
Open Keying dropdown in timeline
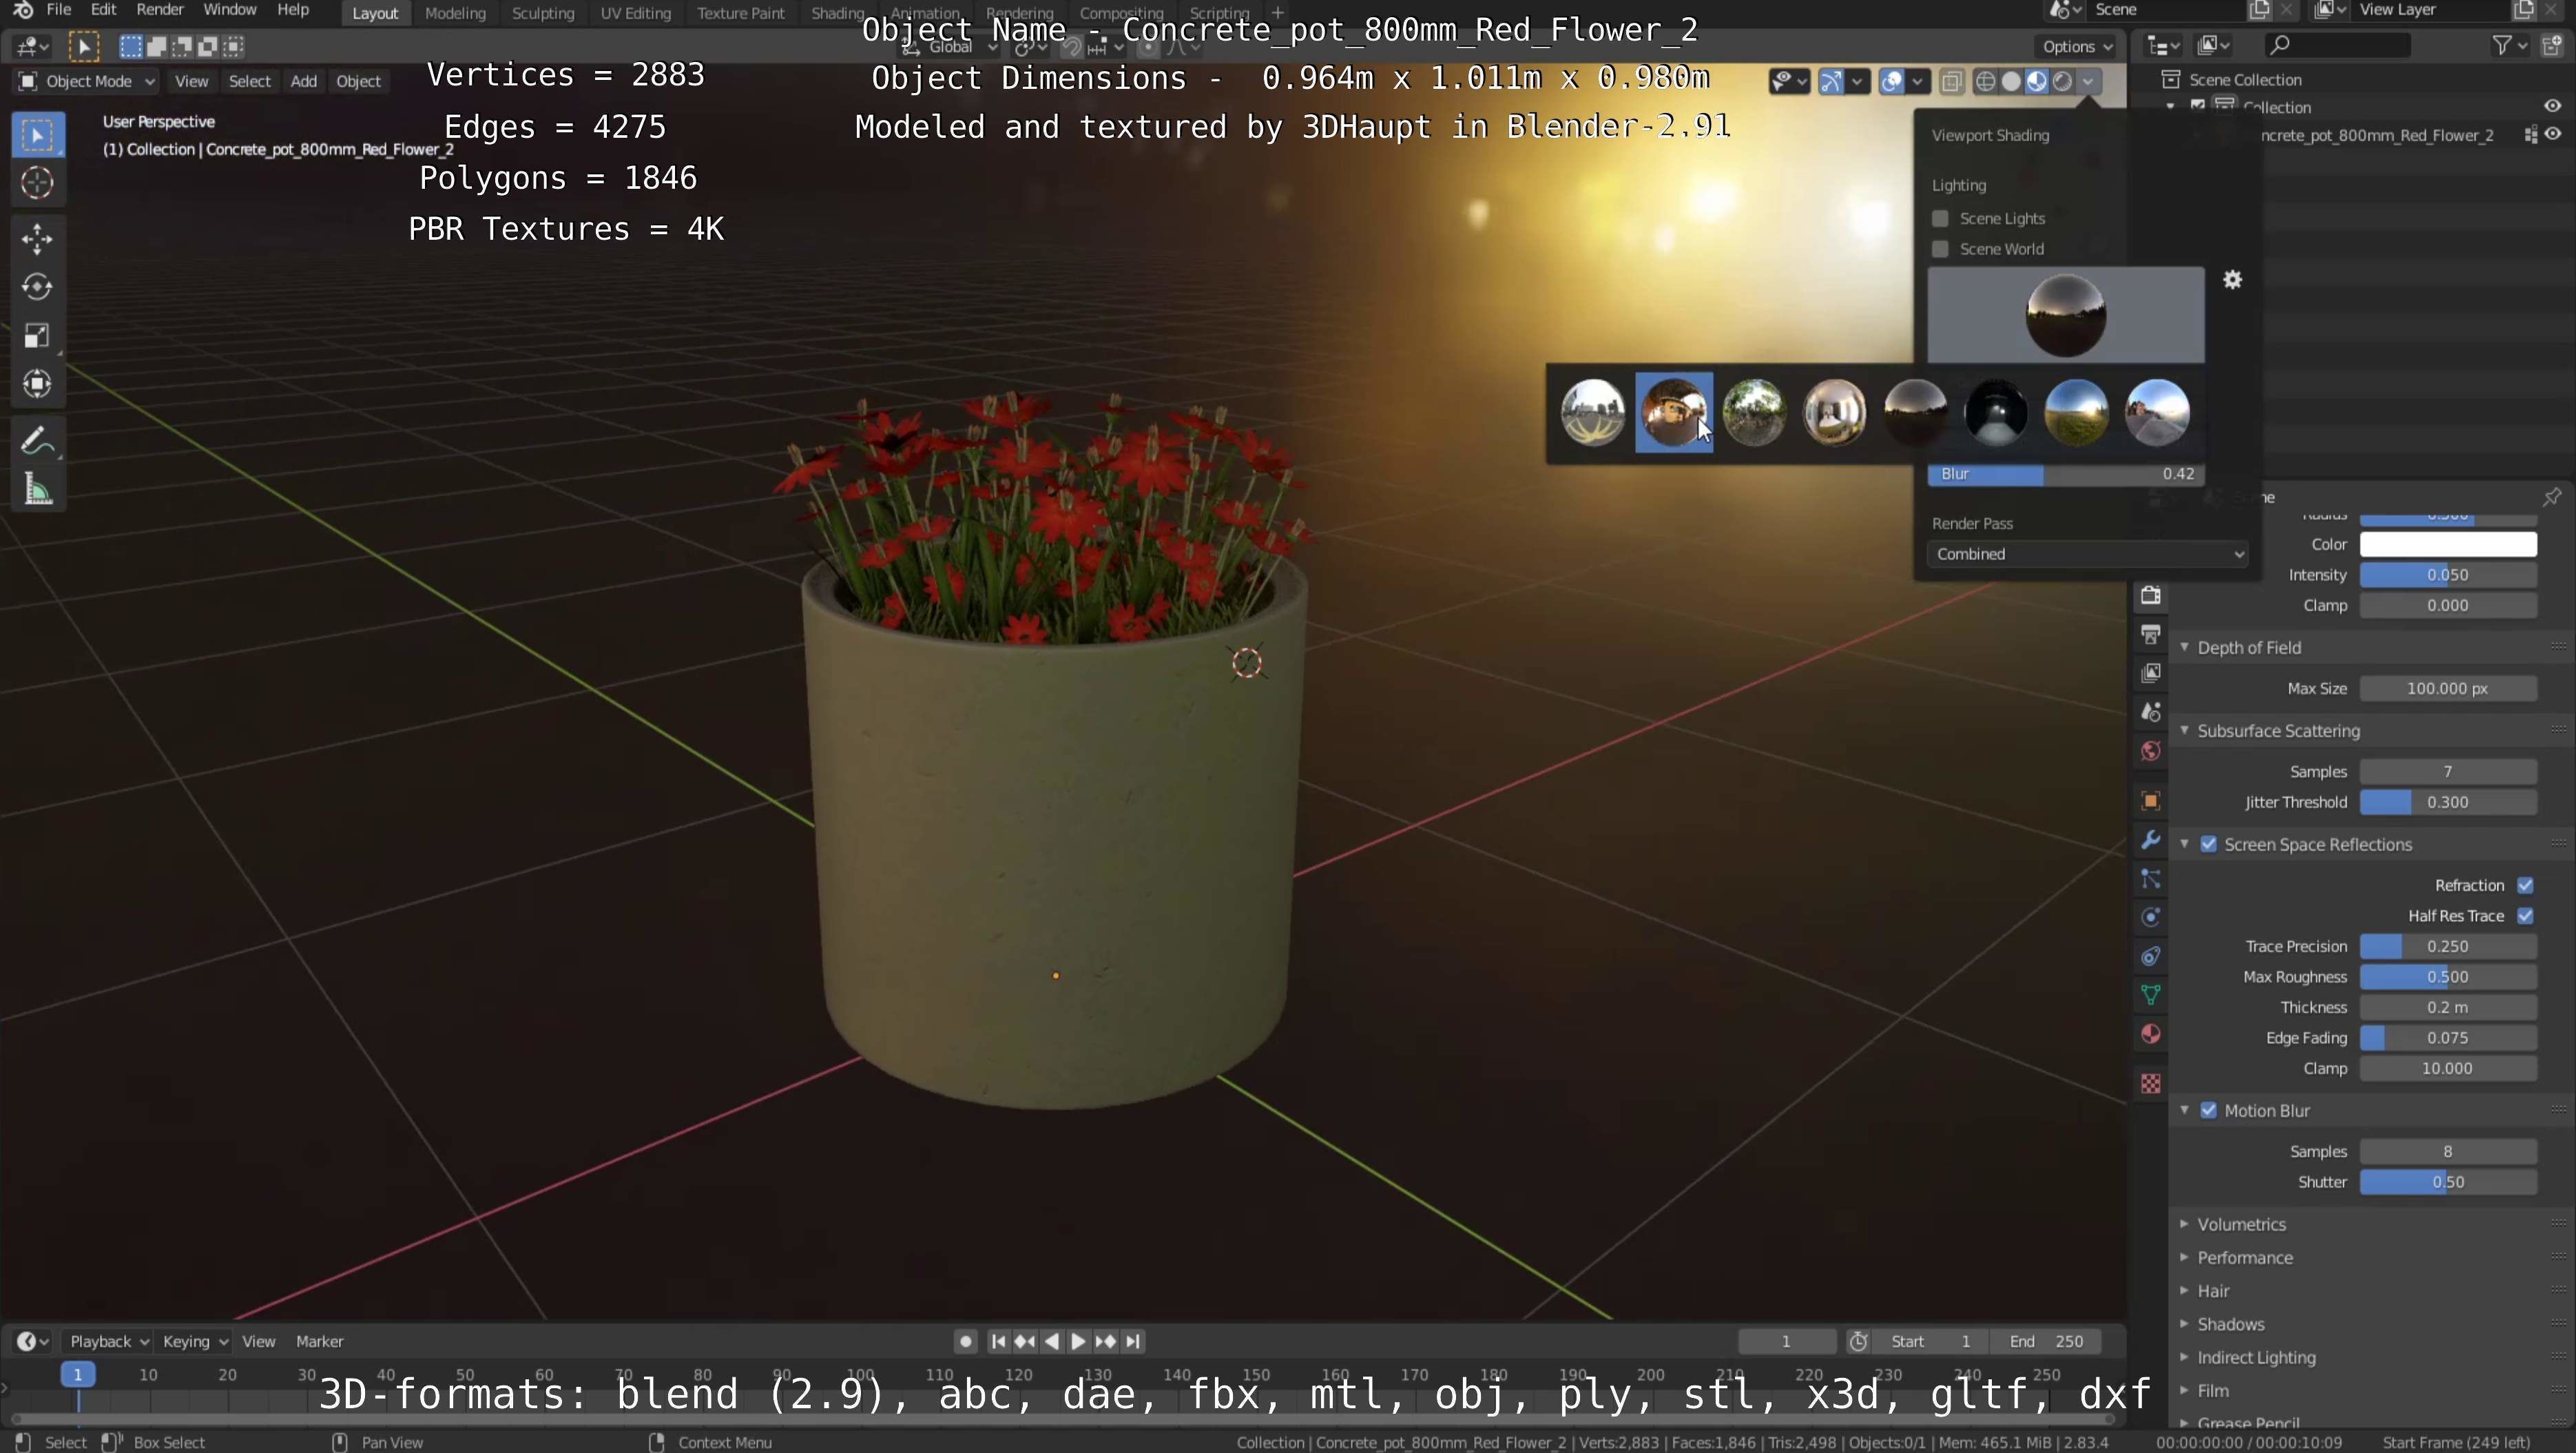(x=195, y=1342)
